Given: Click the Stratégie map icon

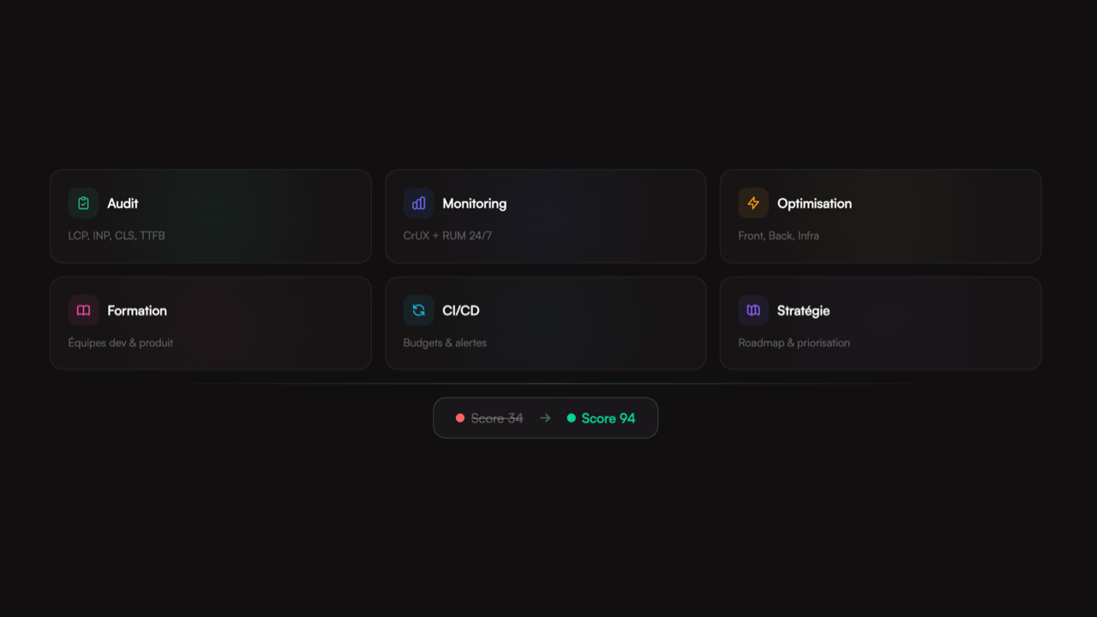Looking at the screenshot, I should tap(753, 310).
